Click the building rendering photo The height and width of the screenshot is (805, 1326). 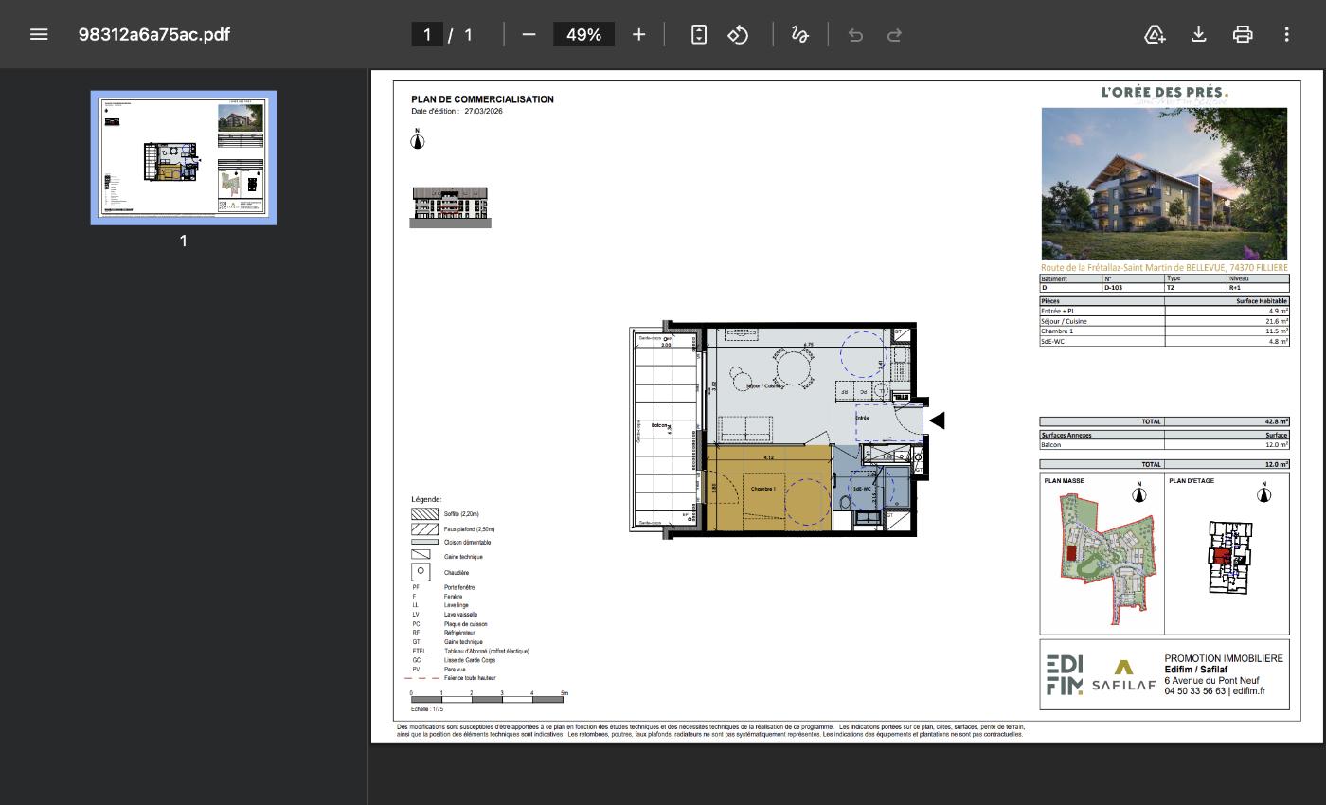(x=1164, y=184)
